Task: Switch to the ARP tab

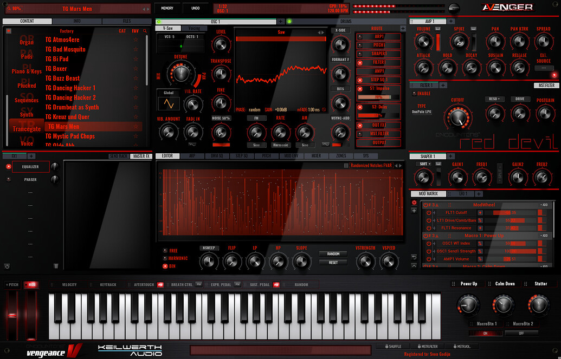Action: click(191, 155)
